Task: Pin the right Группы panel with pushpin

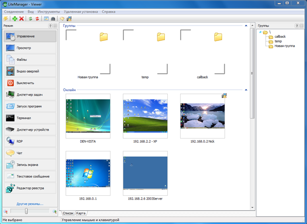Action: 297,26
